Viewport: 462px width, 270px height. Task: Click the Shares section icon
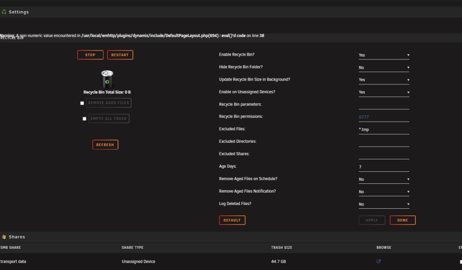(x=4, y=237)
